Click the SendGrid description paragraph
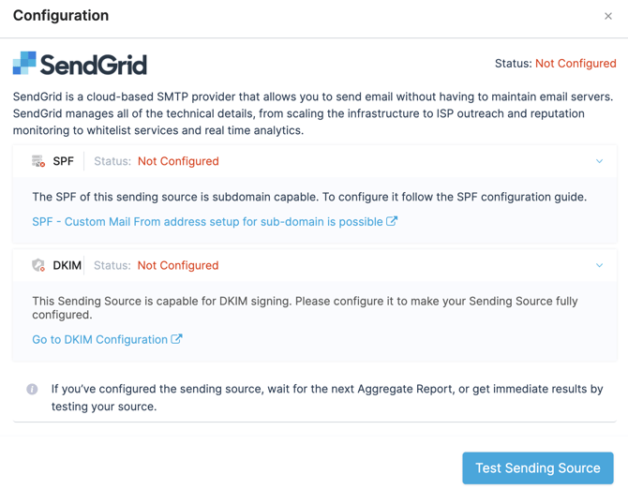 tap(313, 113)
